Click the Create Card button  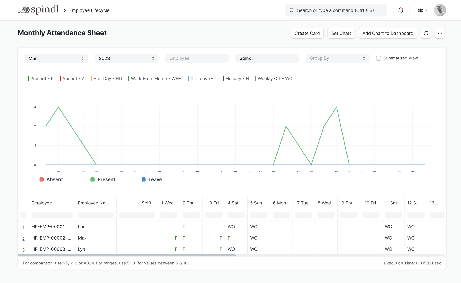pos(307,33)
